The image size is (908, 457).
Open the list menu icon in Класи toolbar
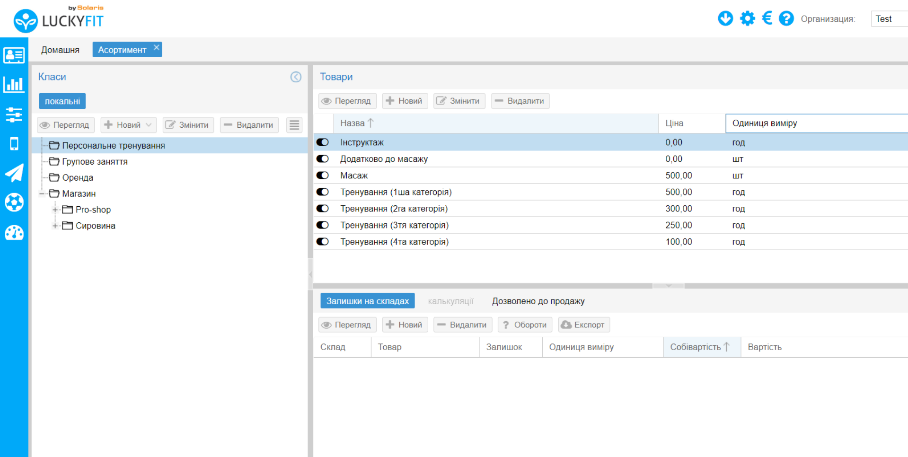point(294,125)
